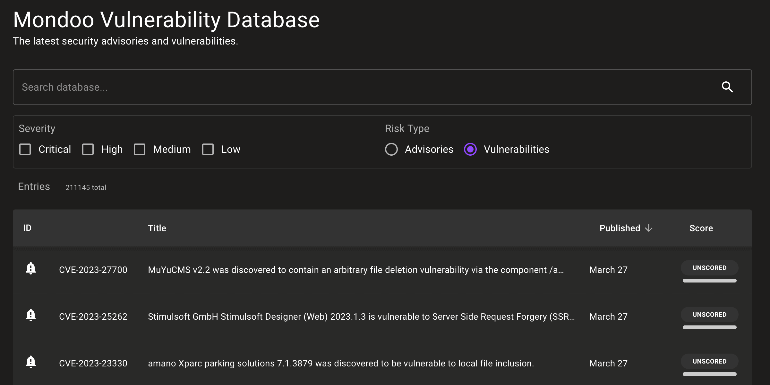
Task: Select the Vulnerabilities risk type
Action: [x=470, y=149]
